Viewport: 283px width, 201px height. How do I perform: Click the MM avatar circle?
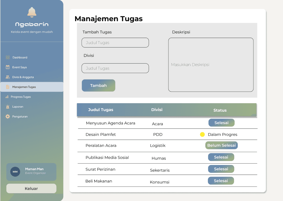click(x=15, y=172)
